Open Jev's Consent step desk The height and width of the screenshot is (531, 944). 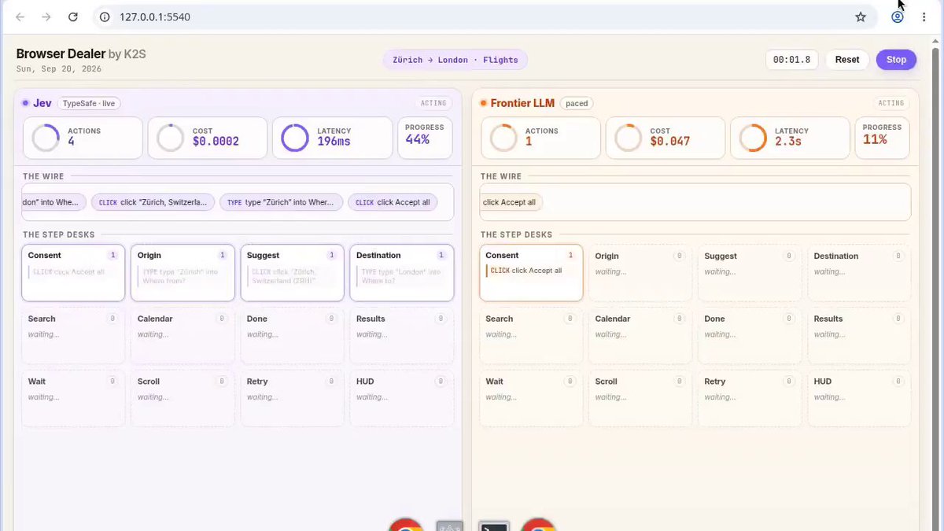pyautogui.click(x=73, y=272)
